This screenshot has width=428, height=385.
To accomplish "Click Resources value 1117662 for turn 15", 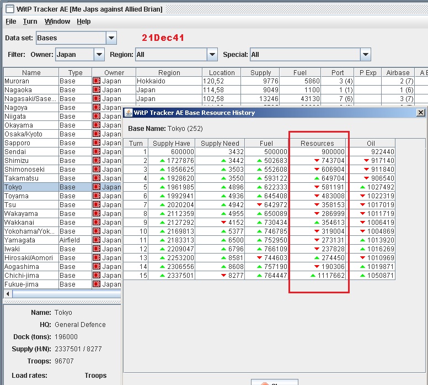I will click(331, 275).
